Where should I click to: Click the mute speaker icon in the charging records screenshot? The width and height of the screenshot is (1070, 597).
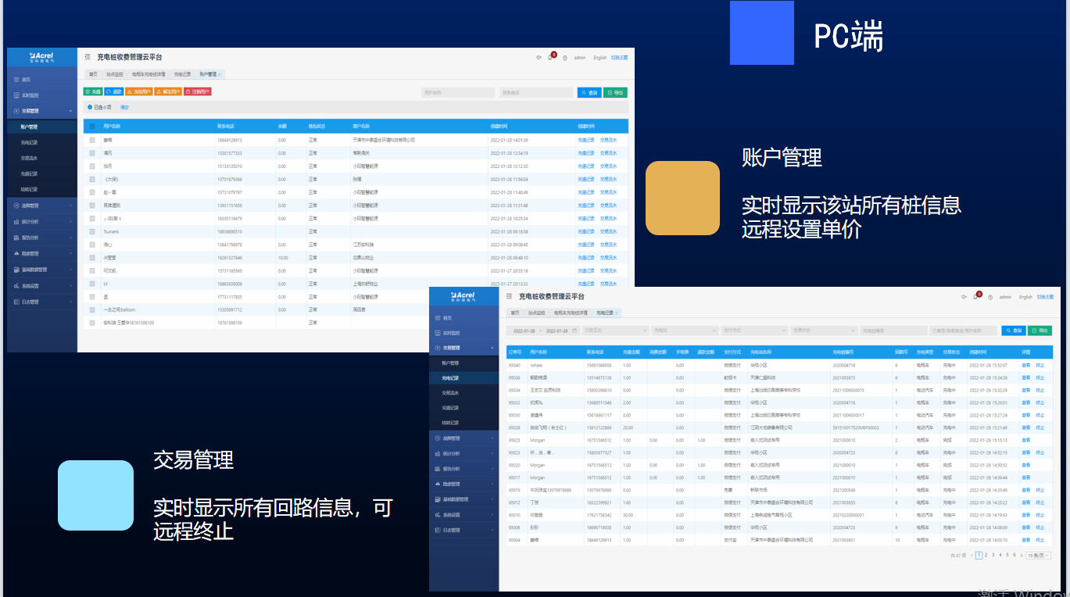tap(964, 297)
